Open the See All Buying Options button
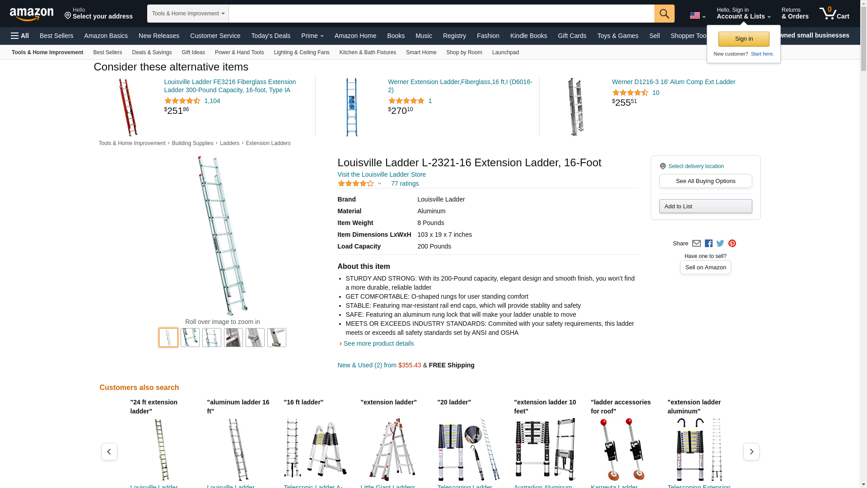This screenshot has width=867, height=488. (x=705, y=181)
